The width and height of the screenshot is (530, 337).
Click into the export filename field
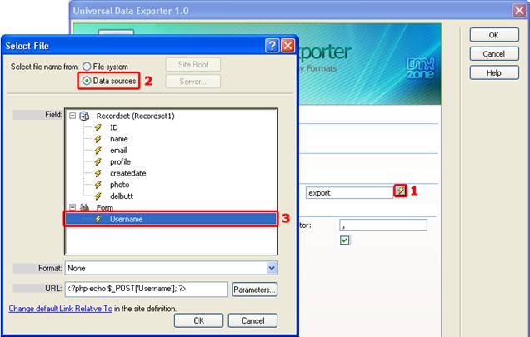(349, 193)
